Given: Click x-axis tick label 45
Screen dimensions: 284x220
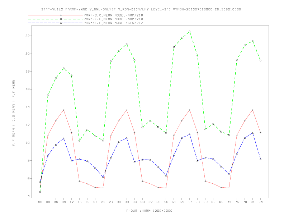Looking at the screenshot, I should coord(158,202).
